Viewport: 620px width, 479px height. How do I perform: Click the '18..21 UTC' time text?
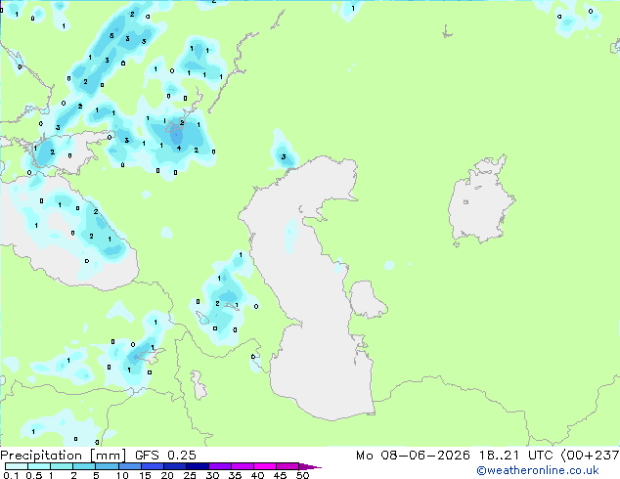pos(516,456)
